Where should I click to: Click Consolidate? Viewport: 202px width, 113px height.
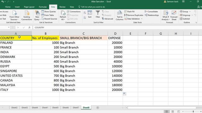(151, 12)
